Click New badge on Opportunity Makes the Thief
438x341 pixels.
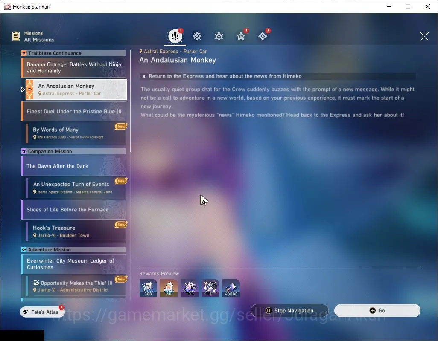[x=121, y=279]
